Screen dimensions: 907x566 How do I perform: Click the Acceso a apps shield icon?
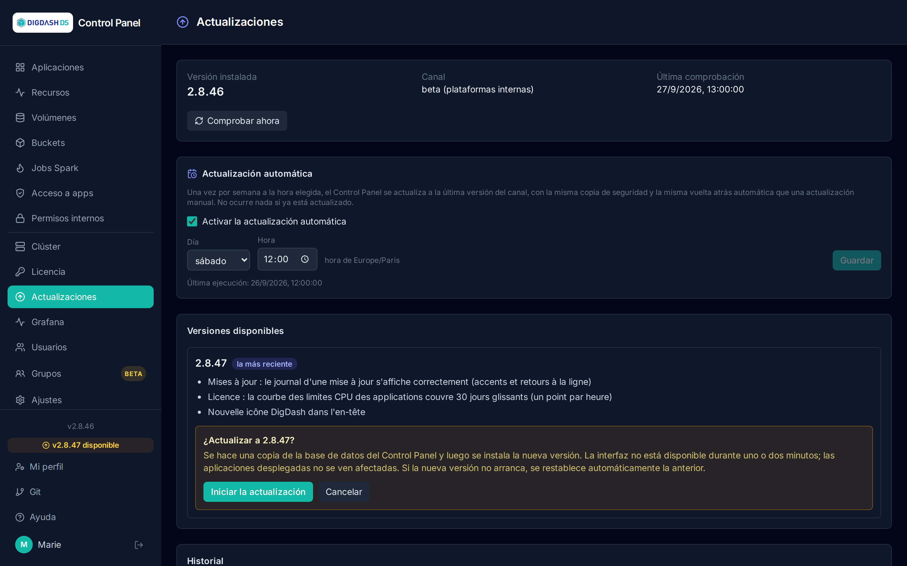(20, 193)
